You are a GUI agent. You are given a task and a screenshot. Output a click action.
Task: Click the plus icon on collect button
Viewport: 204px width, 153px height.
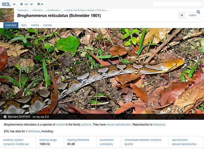pyautogui.click(x=182, y=15)
